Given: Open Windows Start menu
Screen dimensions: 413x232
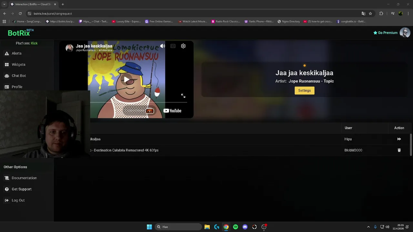Looking at the screenshot, I should coord(149,227).
